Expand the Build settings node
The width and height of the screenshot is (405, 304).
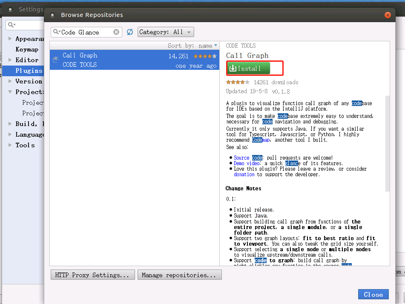[x=10, y=123]
